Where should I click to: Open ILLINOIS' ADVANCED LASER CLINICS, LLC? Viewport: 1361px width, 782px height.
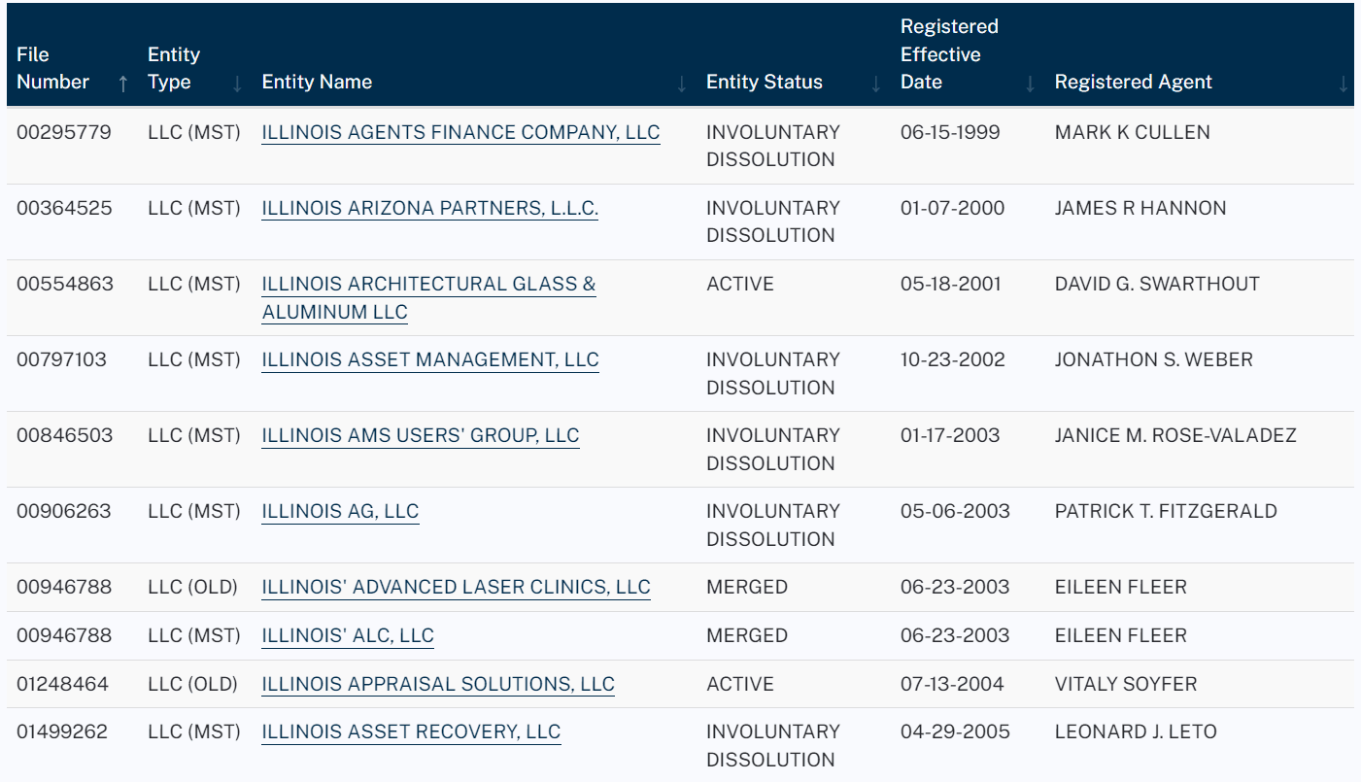click(456, 588)
